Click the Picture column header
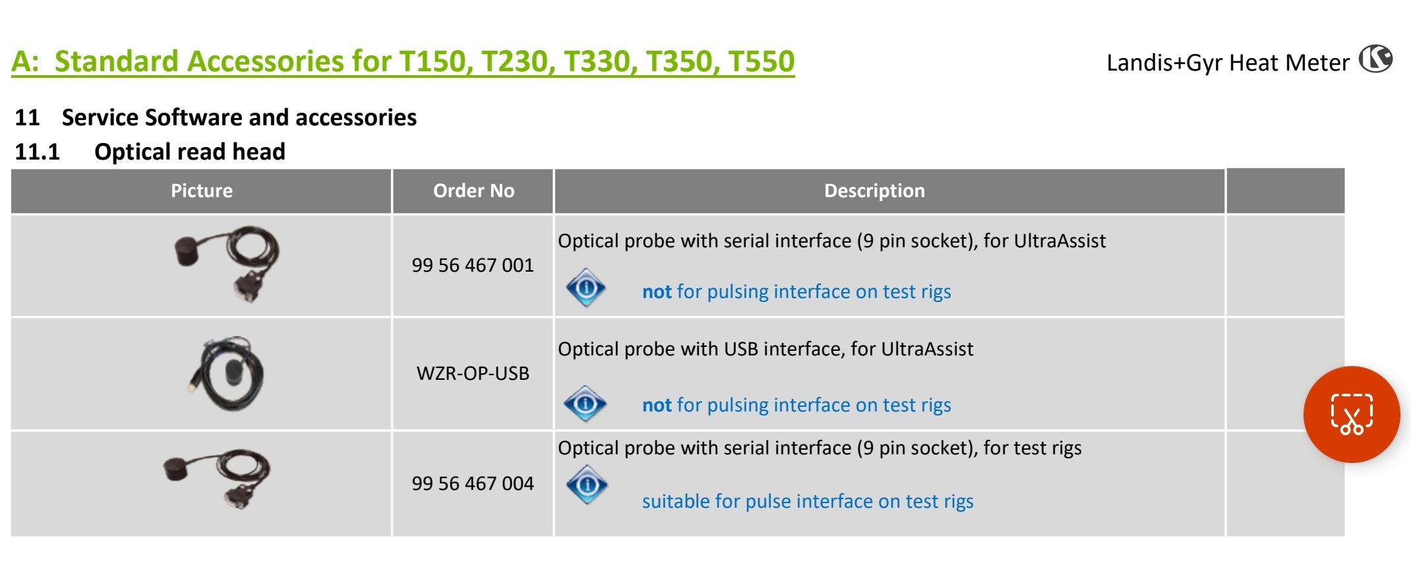 pyautogui.click(x=202, y=191)
